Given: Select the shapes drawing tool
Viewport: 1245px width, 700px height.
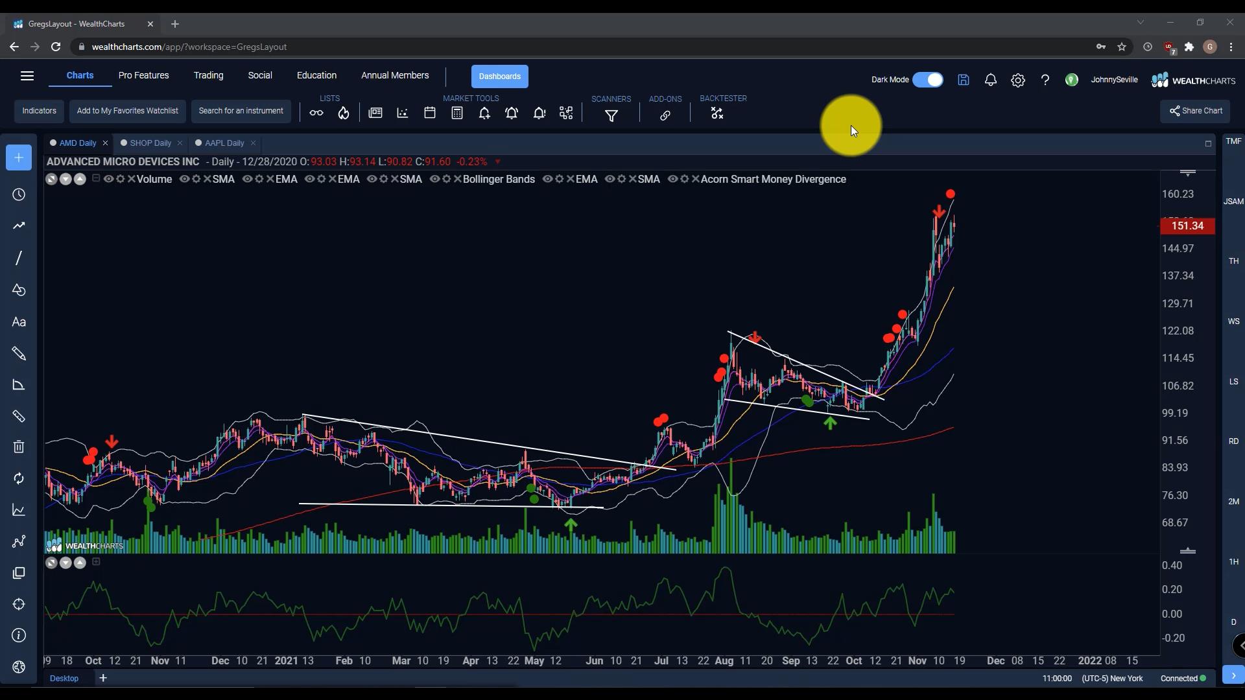Looking at the screenshot, I should (19, 290).
